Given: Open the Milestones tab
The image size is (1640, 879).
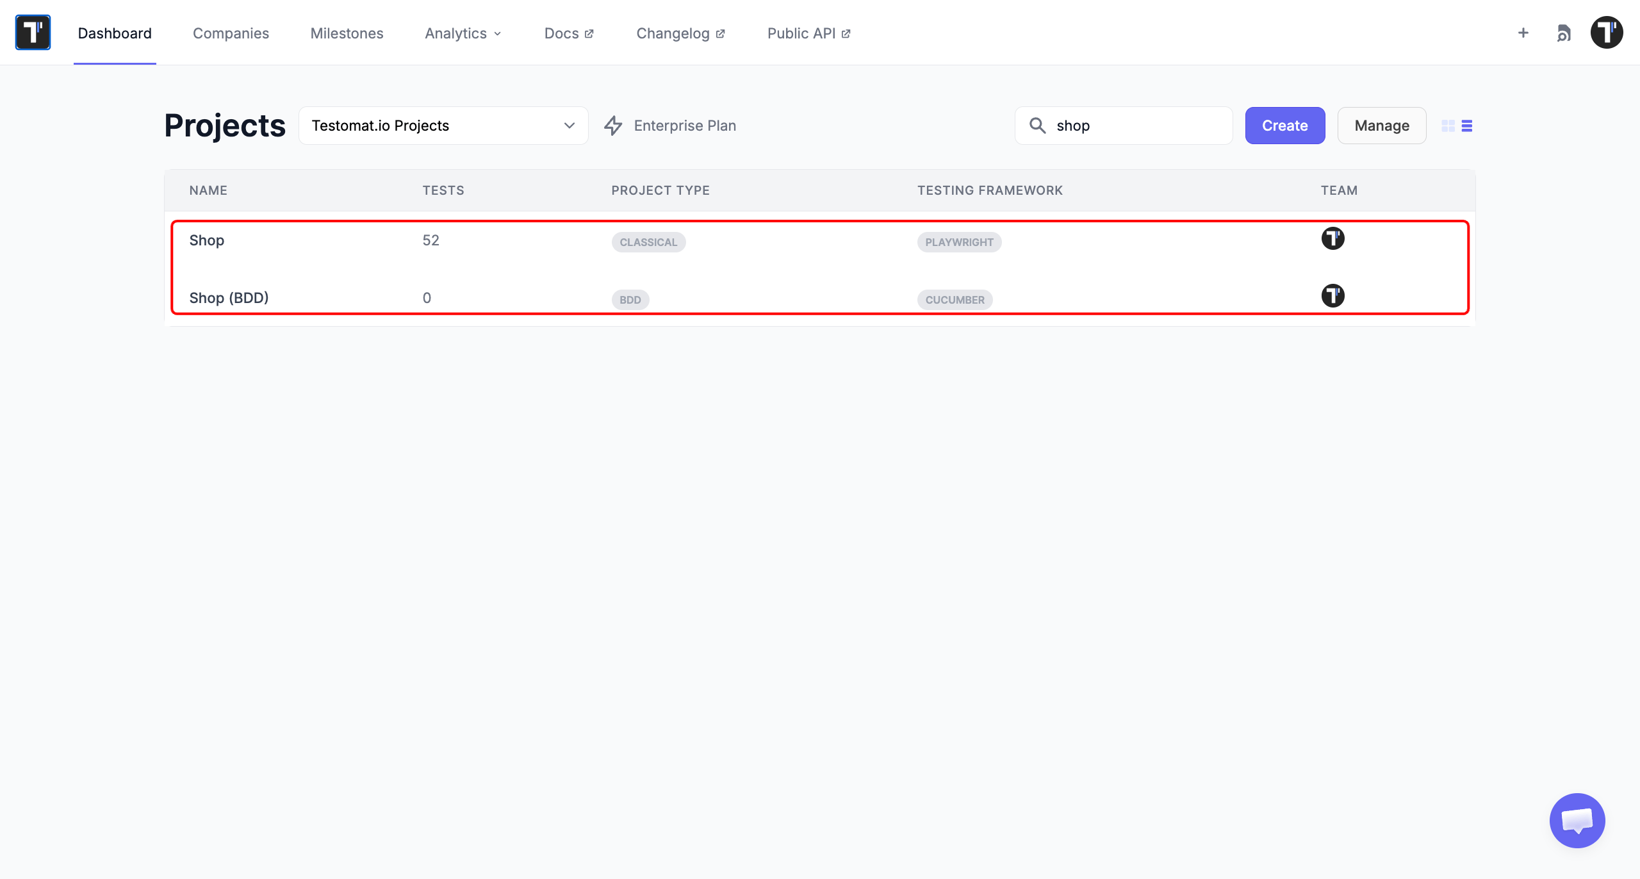Looking at the screenshot, I should click(347, 33).
